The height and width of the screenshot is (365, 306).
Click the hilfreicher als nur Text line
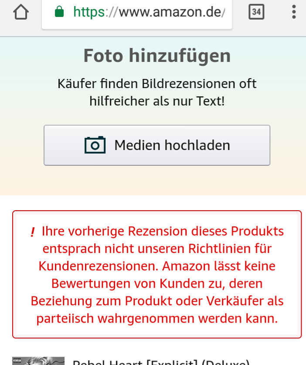(157, 101)
